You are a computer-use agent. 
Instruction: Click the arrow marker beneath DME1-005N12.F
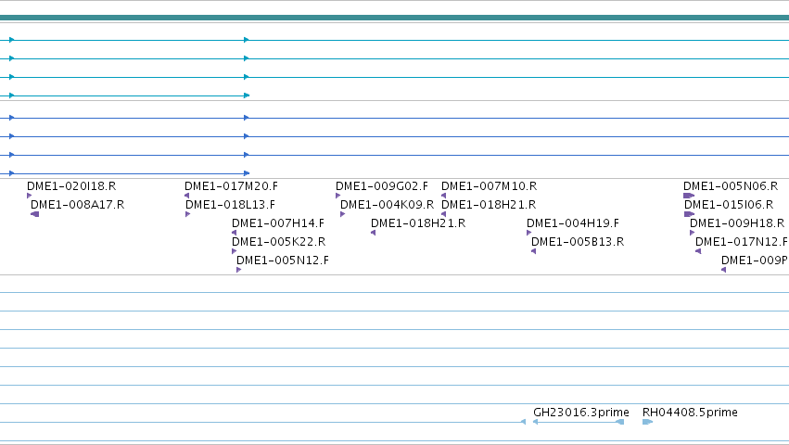pyautogui.click(x=238, y=270)
